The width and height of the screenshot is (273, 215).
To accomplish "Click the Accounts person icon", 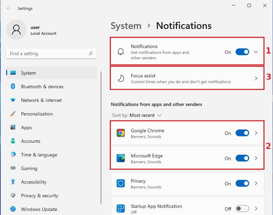I will 13,141.
